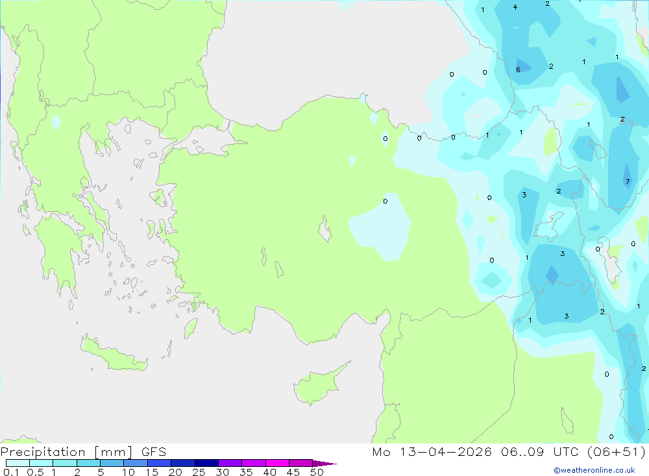Click the 0.5–1 mm legend color swatch
Viewport: 649px width, 476px height.
[x=41, y=463]
